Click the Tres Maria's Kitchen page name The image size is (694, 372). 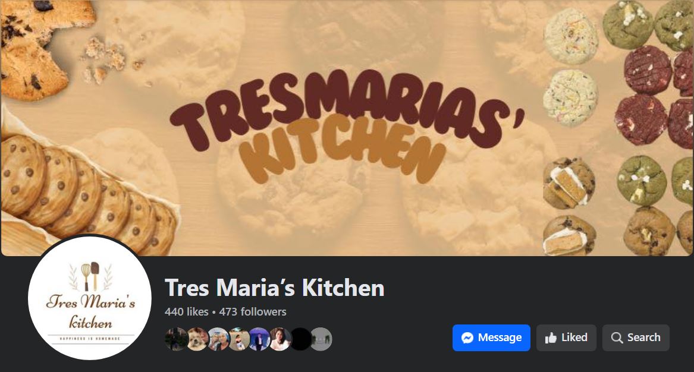click(x=274, y=288)
